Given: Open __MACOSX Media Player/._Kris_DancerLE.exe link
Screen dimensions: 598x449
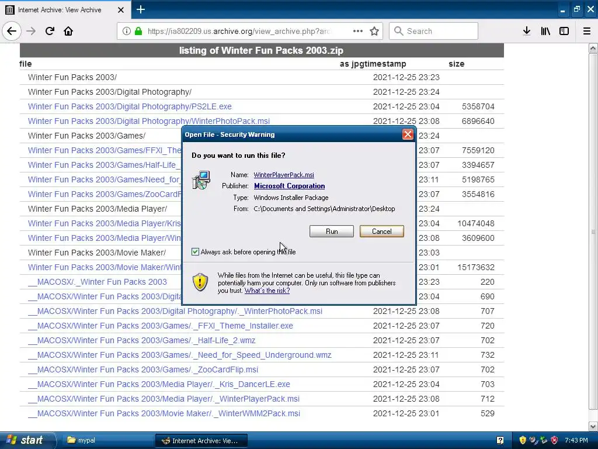Looking at the screenshot, I should 159,384.
